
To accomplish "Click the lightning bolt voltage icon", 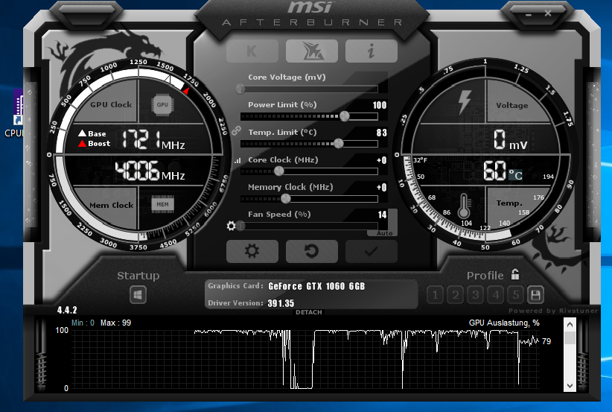I will pyautogui.click(x=464, y=102).
